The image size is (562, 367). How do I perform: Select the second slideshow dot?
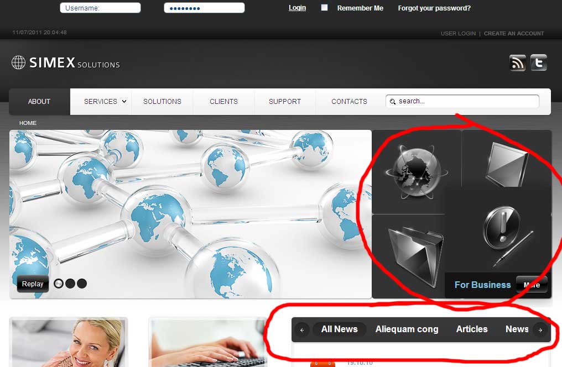70,284
